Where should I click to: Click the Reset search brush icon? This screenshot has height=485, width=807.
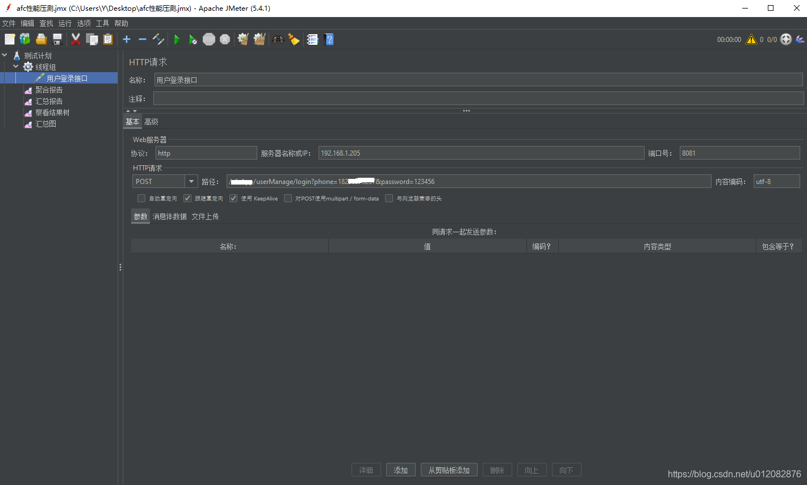pos(294,39)
